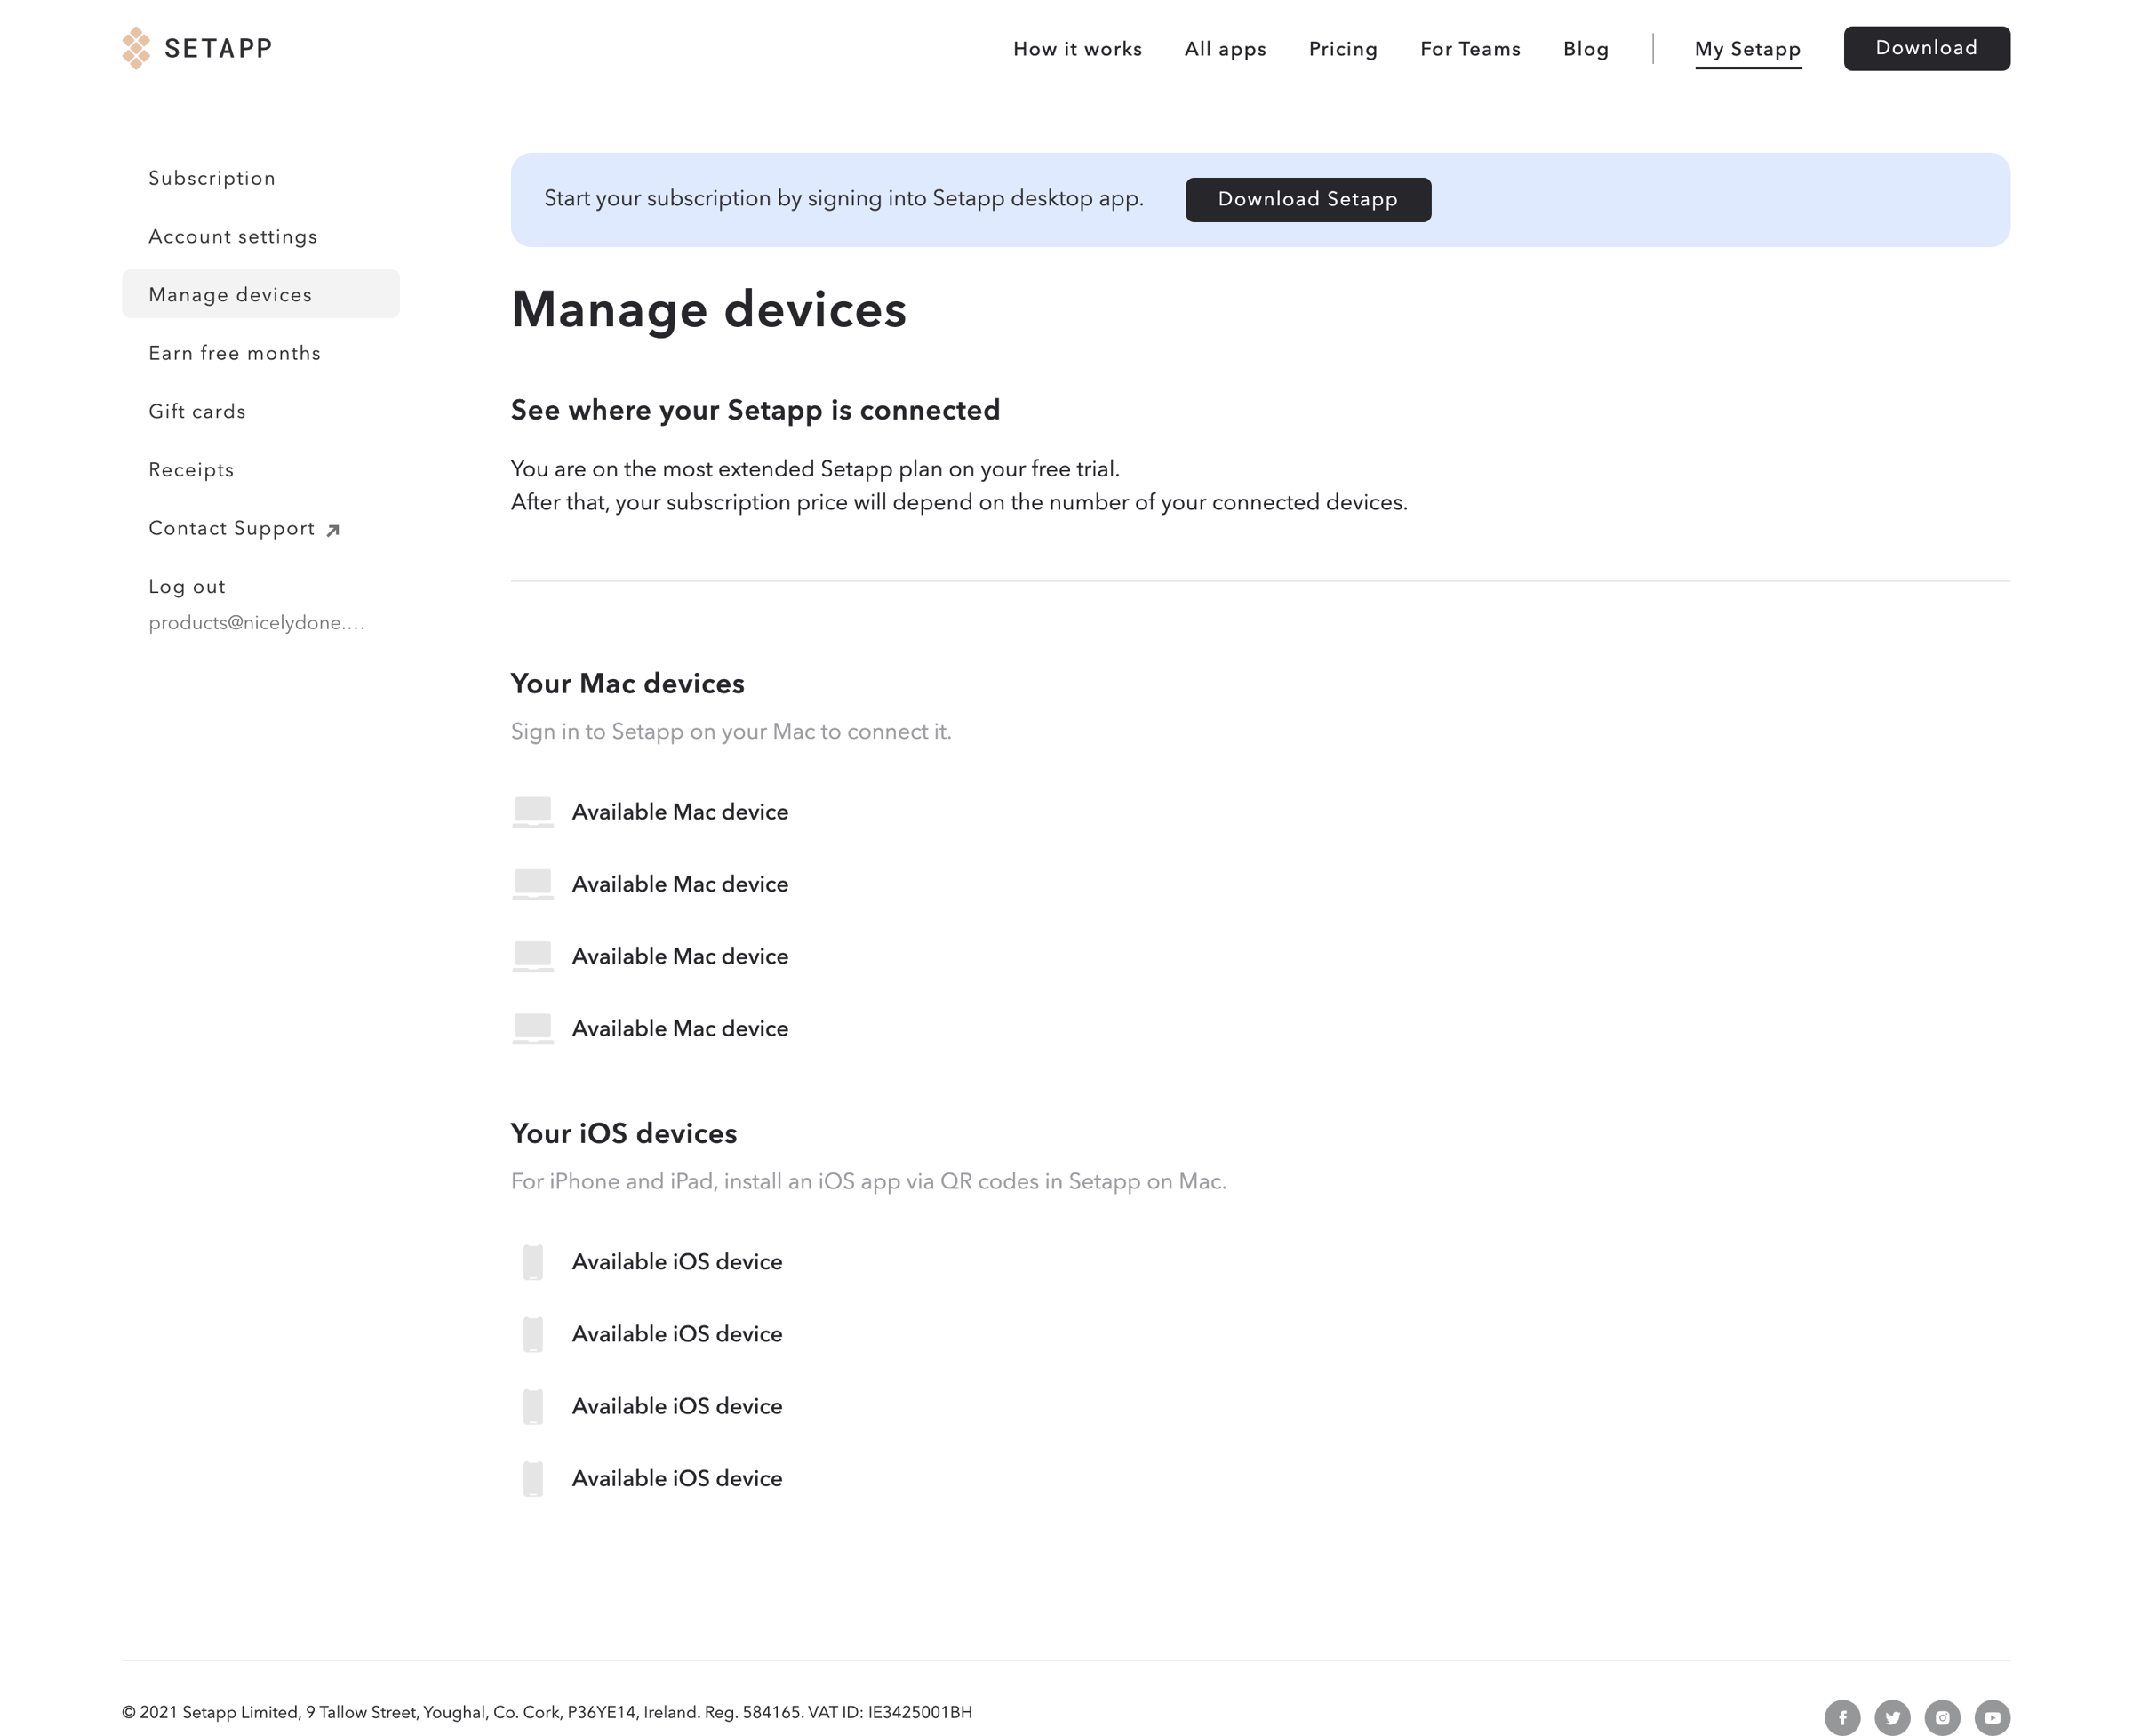This screenshot has width=2133, height=1736.
Task: Open the Facebook social icon in footer
Action: (1842, 1718)
